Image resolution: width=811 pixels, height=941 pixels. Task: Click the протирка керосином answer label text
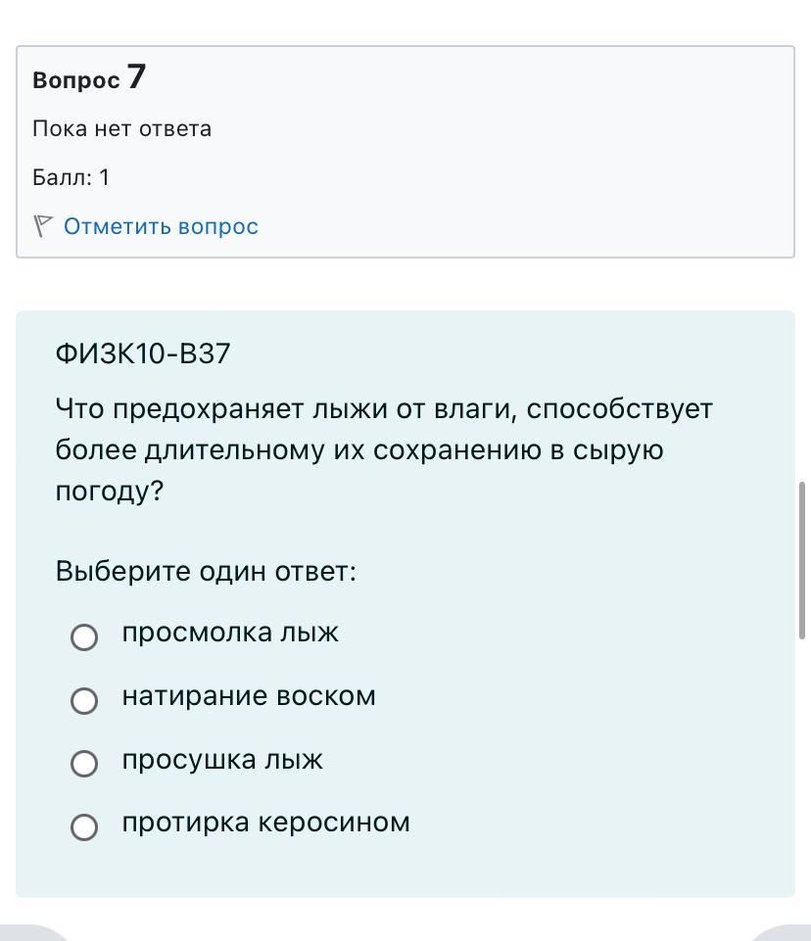point(265,823)
